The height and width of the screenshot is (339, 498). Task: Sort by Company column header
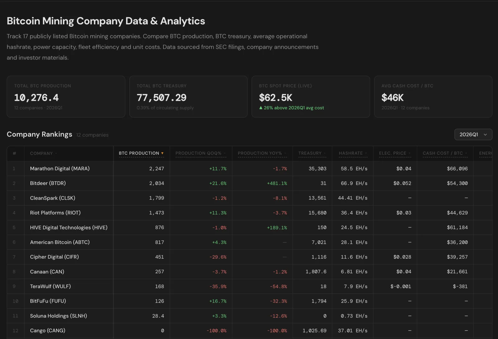[44, 153]
